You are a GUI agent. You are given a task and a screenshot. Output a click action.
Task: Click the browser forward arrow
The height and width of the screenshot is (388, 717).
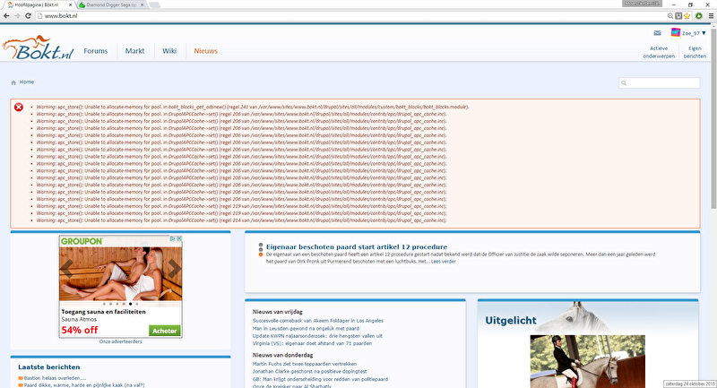tap(17, 15)
